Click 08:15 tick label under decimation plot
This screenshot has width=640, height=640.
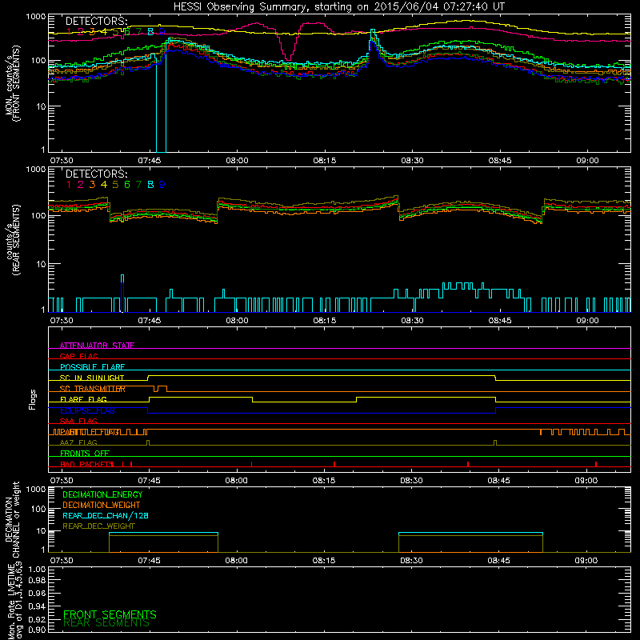(x=324, y=561)
